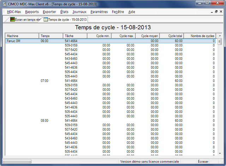Click the Temps de cycle tab icon
Screen dimensions: 226x166
pos(46,19)
